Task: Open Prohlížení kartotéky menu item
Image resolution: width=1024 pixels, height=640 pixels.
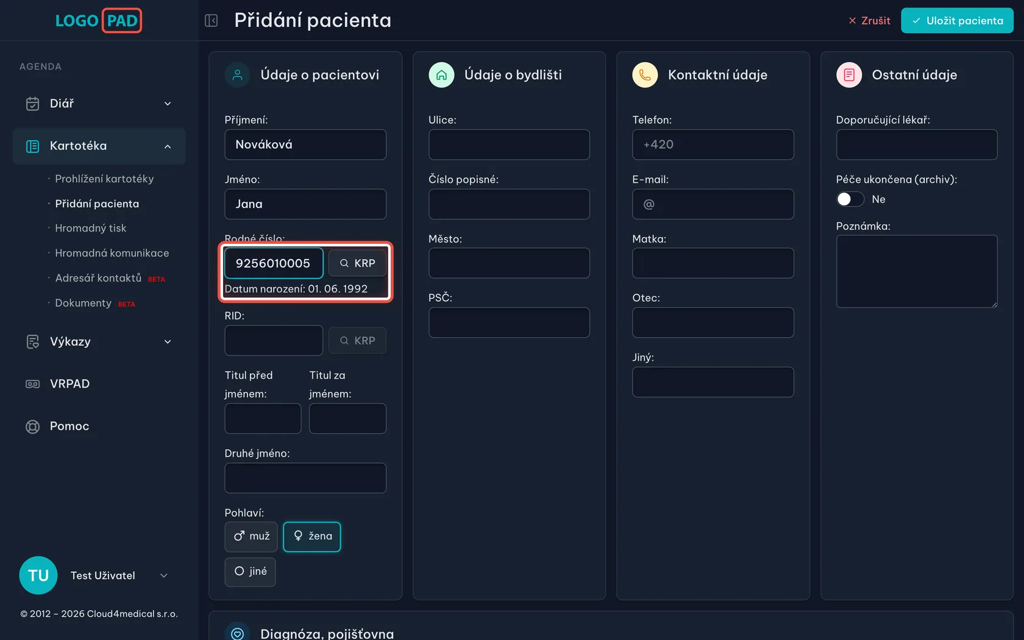Action: coord(104,179)
